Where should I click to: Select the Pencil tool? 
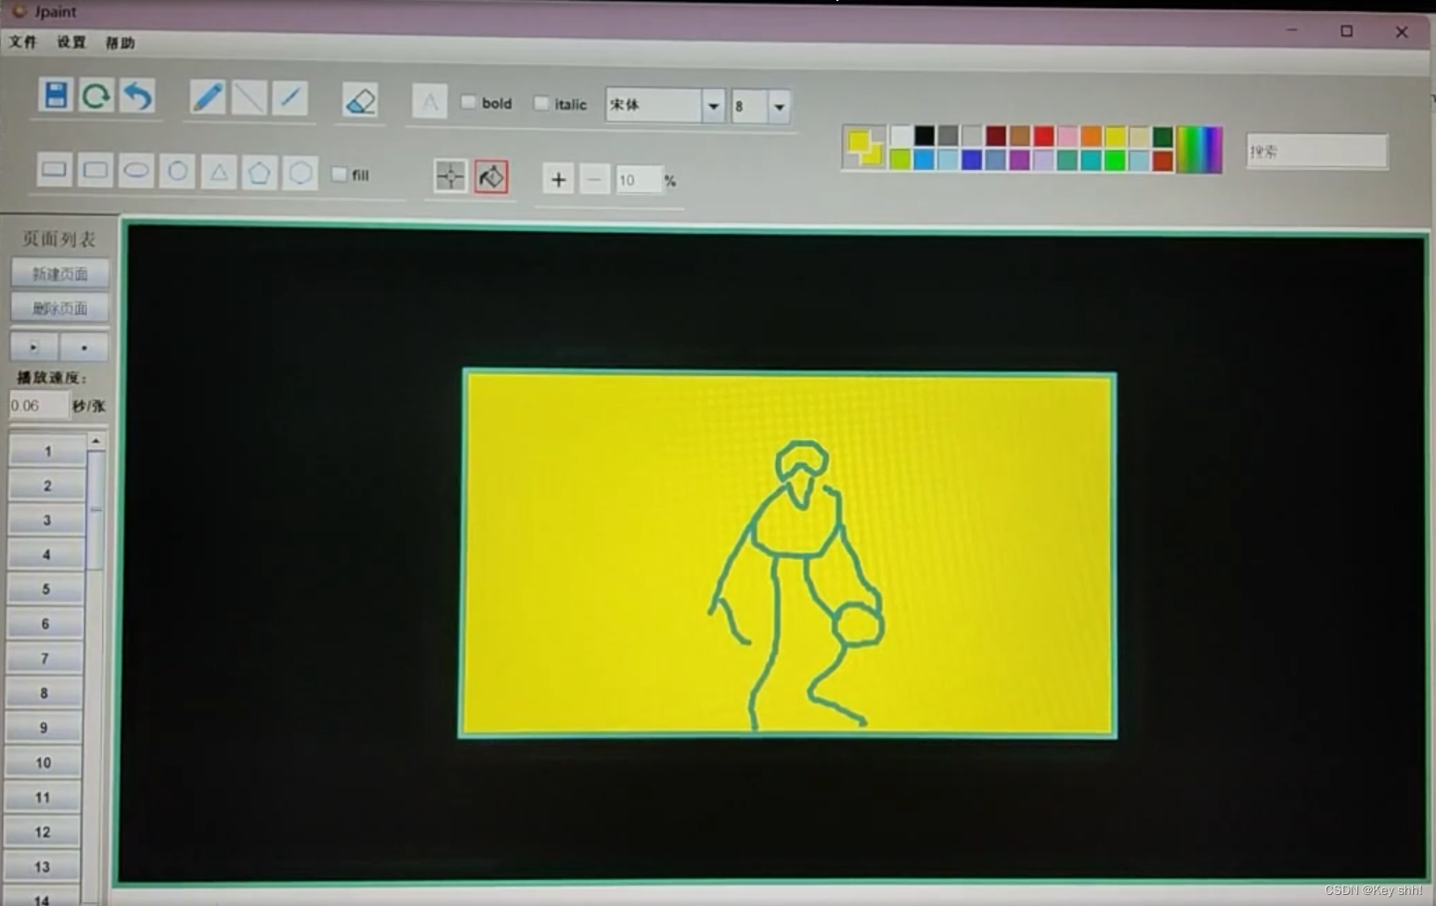click(x=207, y=96)
